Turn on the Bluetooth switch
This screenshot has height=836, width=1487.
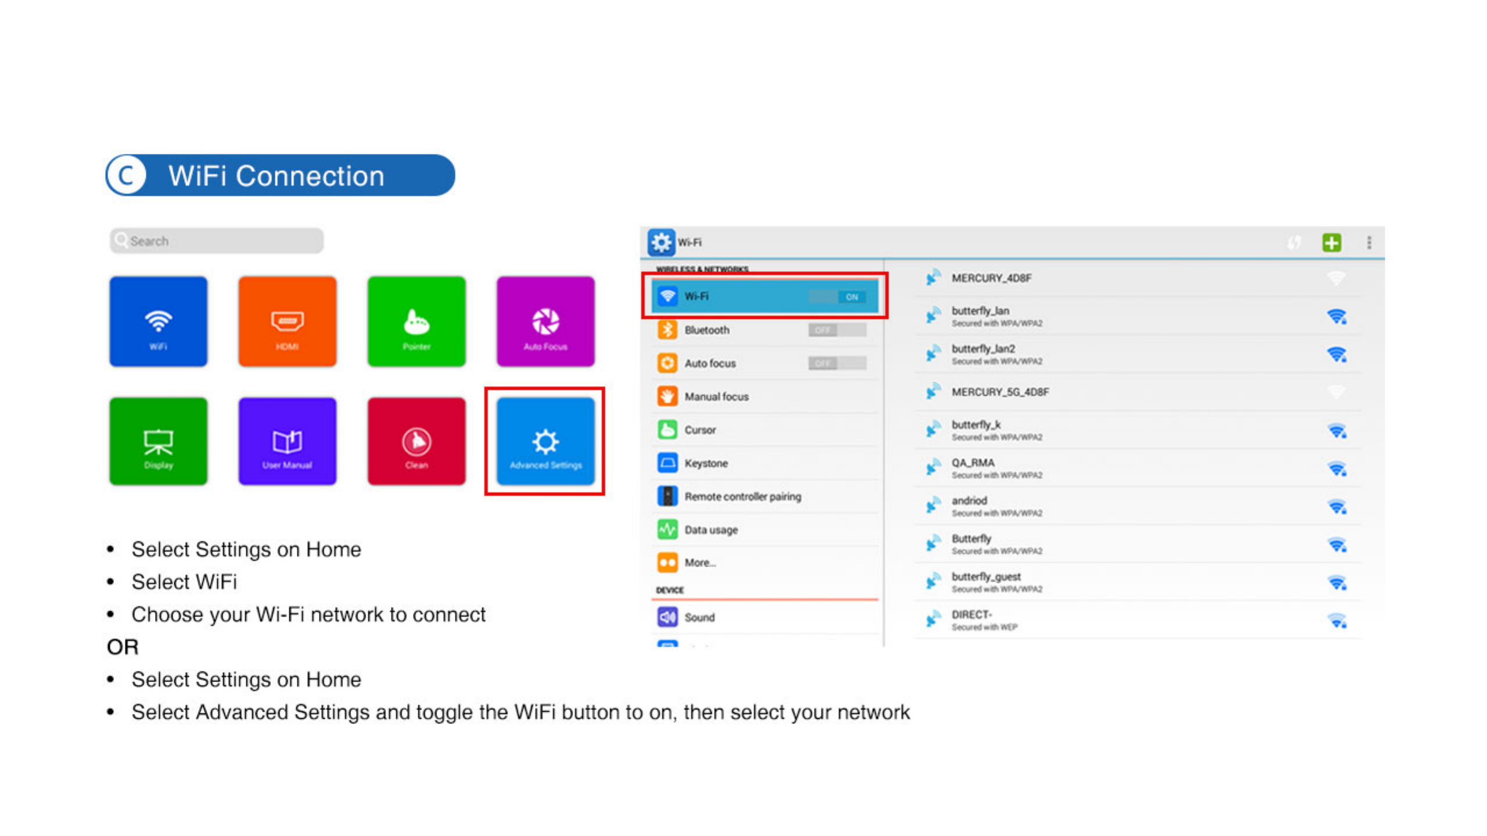tap(836, 330)
